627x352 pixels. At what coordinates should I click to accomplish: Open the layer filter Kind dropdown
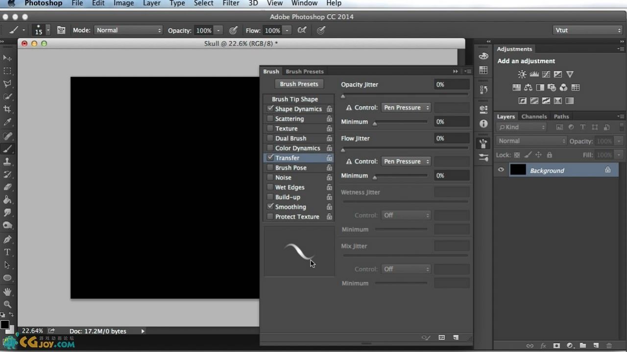pos(522,127)
